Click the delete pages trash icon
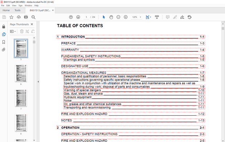225x142 pixels. point(22,31)
